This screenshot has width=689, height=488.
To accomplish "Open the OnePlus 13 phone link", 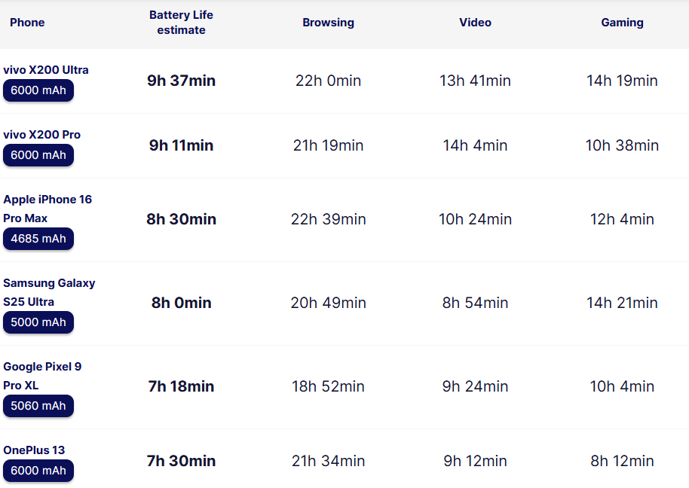I will pos(34,450).
